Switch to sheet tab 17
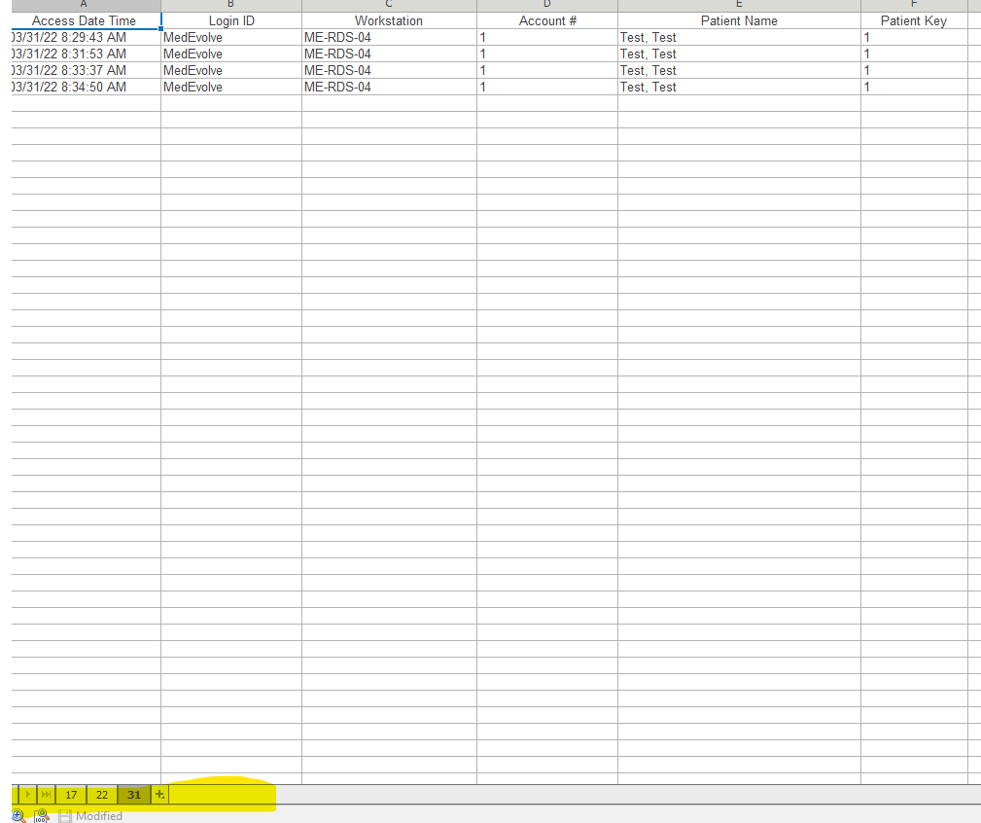981x823 pixels. tap(71, 795)
